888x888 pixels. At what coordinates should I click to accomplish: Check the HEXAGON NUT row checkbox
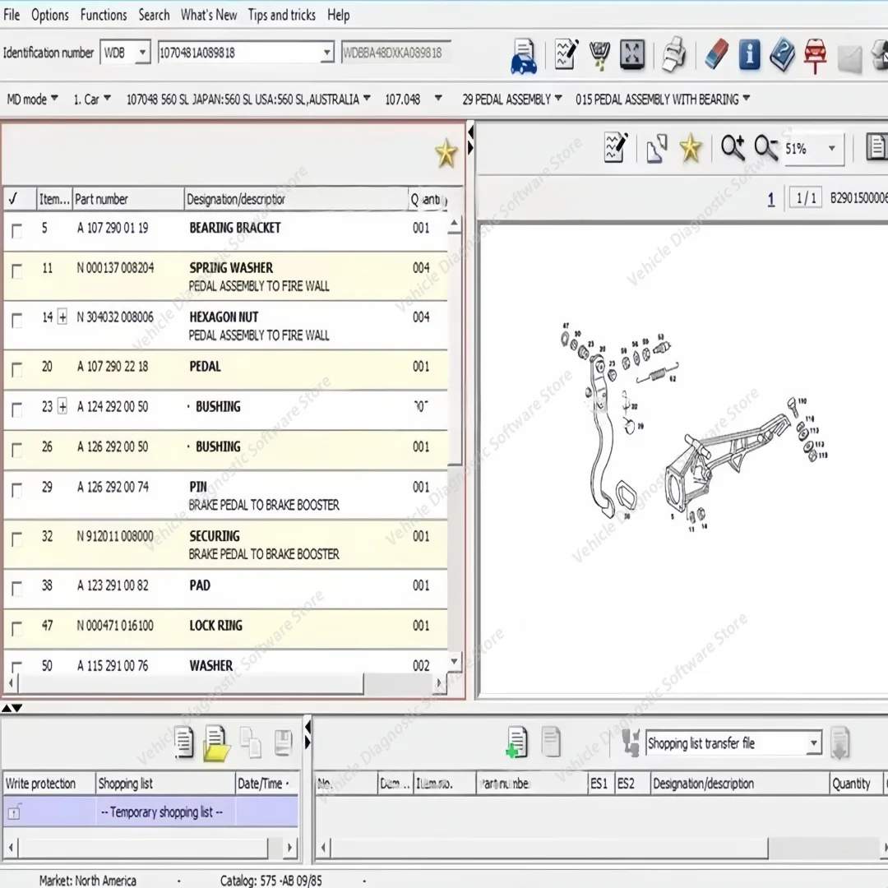click(x=17, y=320)
